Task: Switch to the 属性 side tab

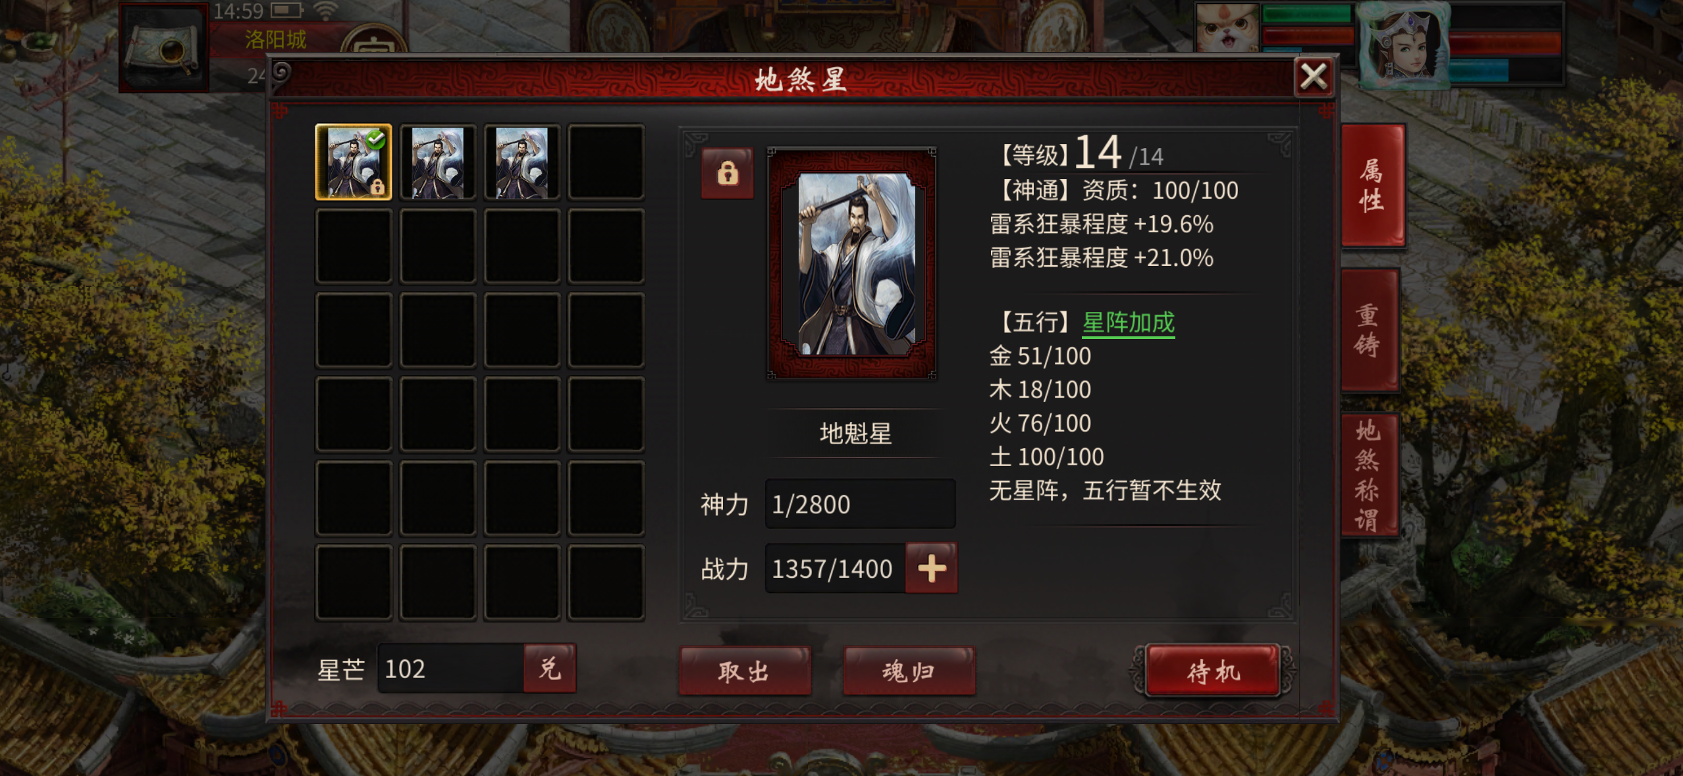Action: pos(1372,185)
